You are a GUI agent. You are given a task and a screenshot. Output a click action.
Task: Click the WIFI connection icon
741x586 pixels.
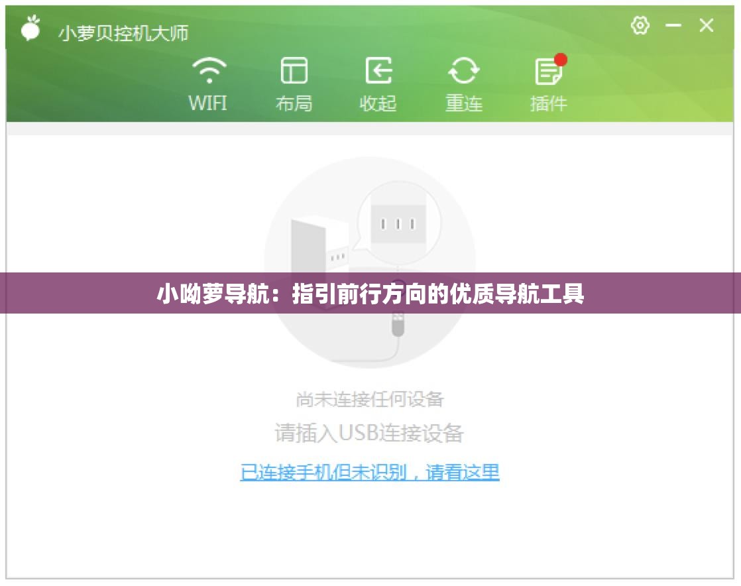click(208, 70)
